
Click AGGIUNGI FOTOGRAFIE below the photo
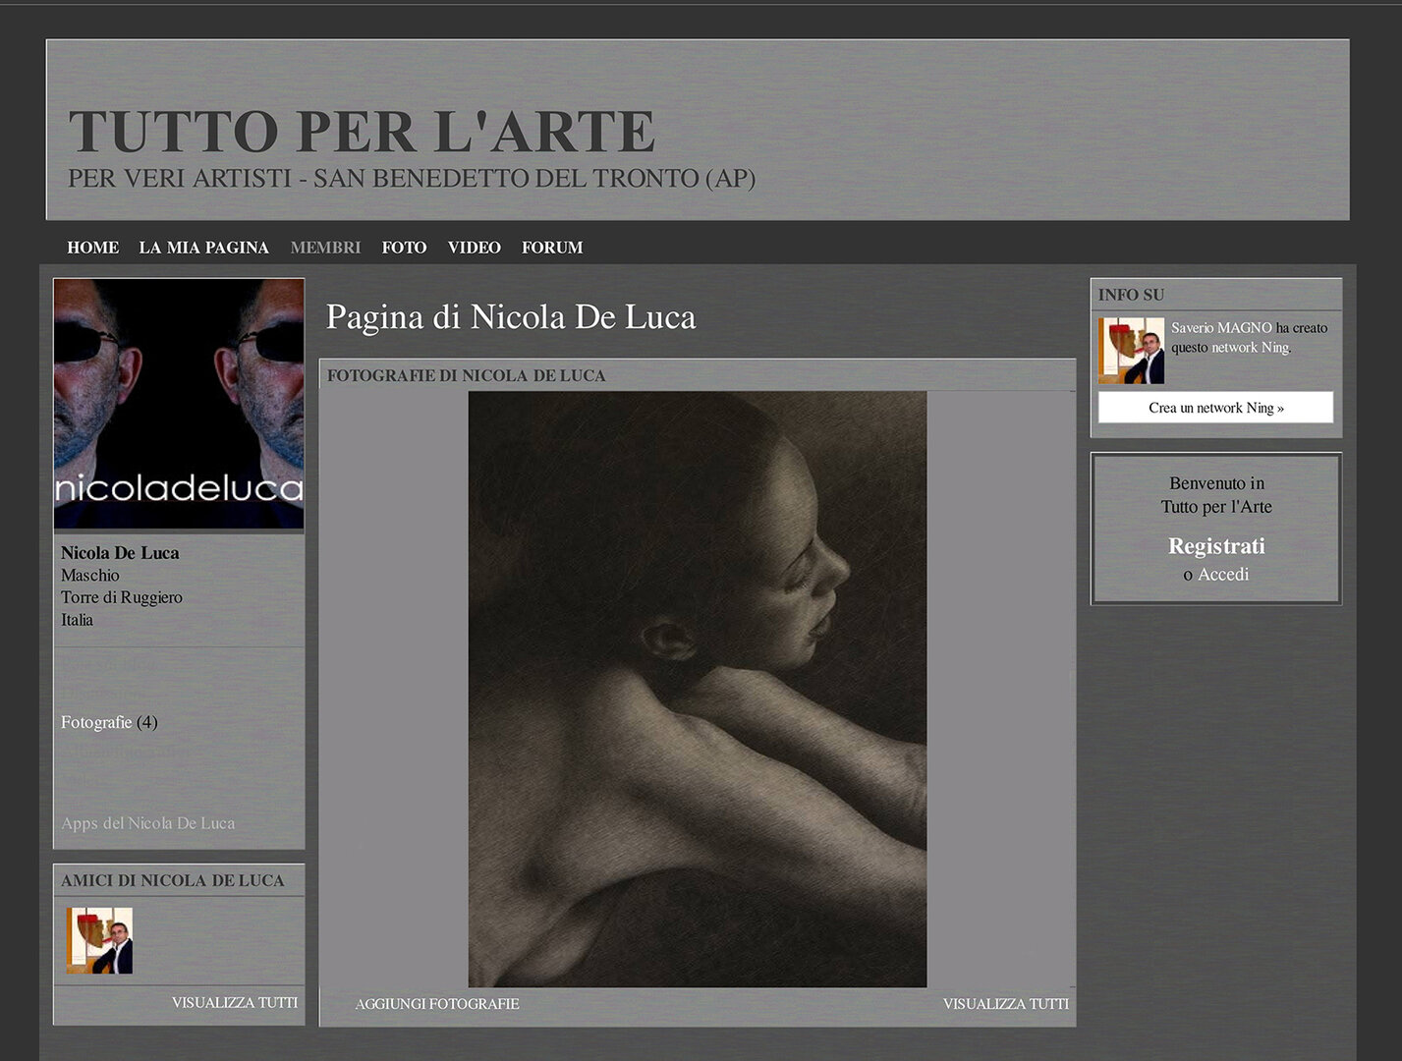(x=436, y=1004)
